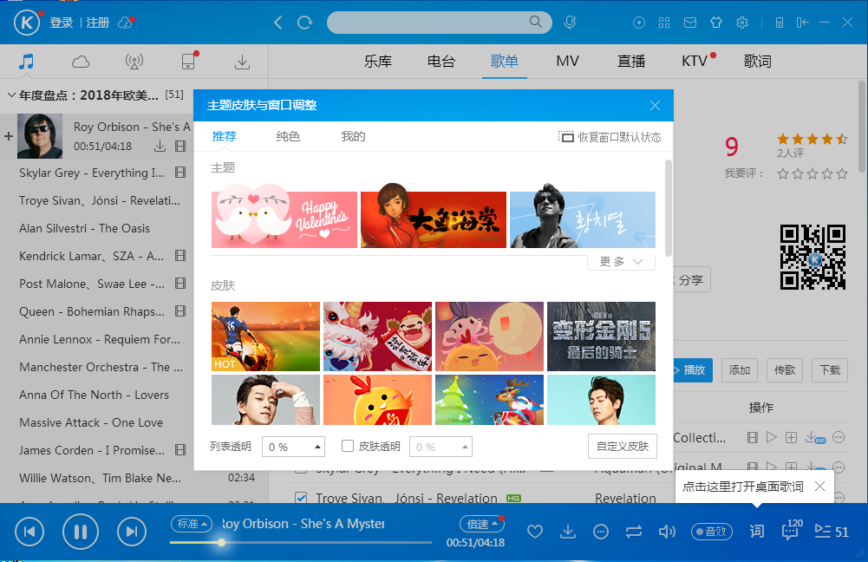
Task: Click the search magnifier icon
Action: point(535,23)
